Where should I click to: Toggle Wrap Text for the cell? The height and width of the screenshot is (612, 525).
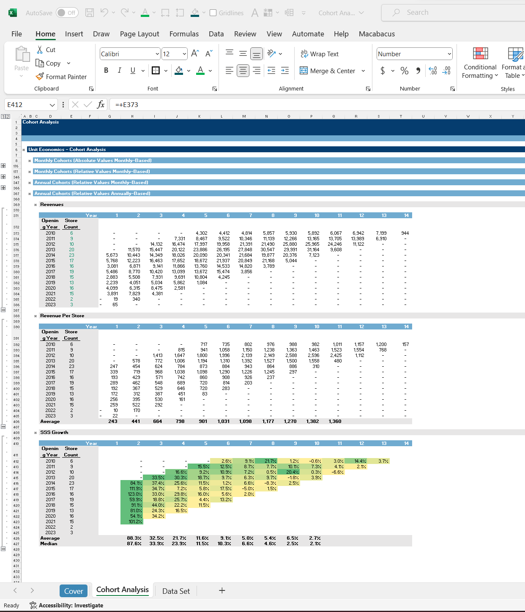[320, 54]
